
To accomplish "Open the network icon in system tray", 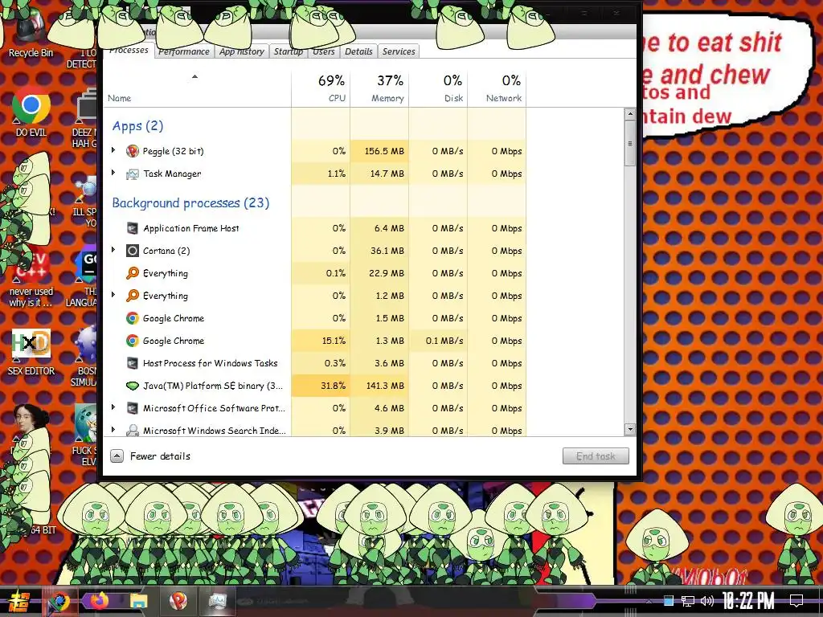I will [688, 601].
